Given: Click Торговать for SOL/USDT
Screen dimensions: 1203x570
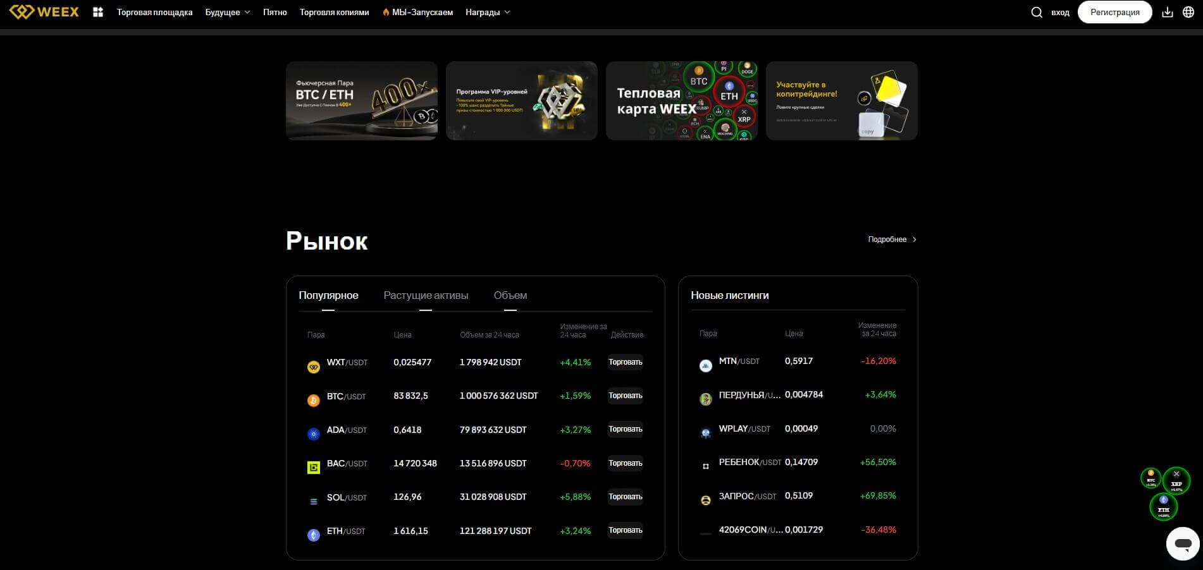Looking at the screenshot, I should [625, 497].
